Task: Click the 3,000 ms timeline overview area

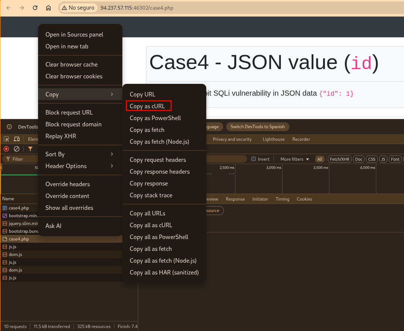Action: click(259, 179)
